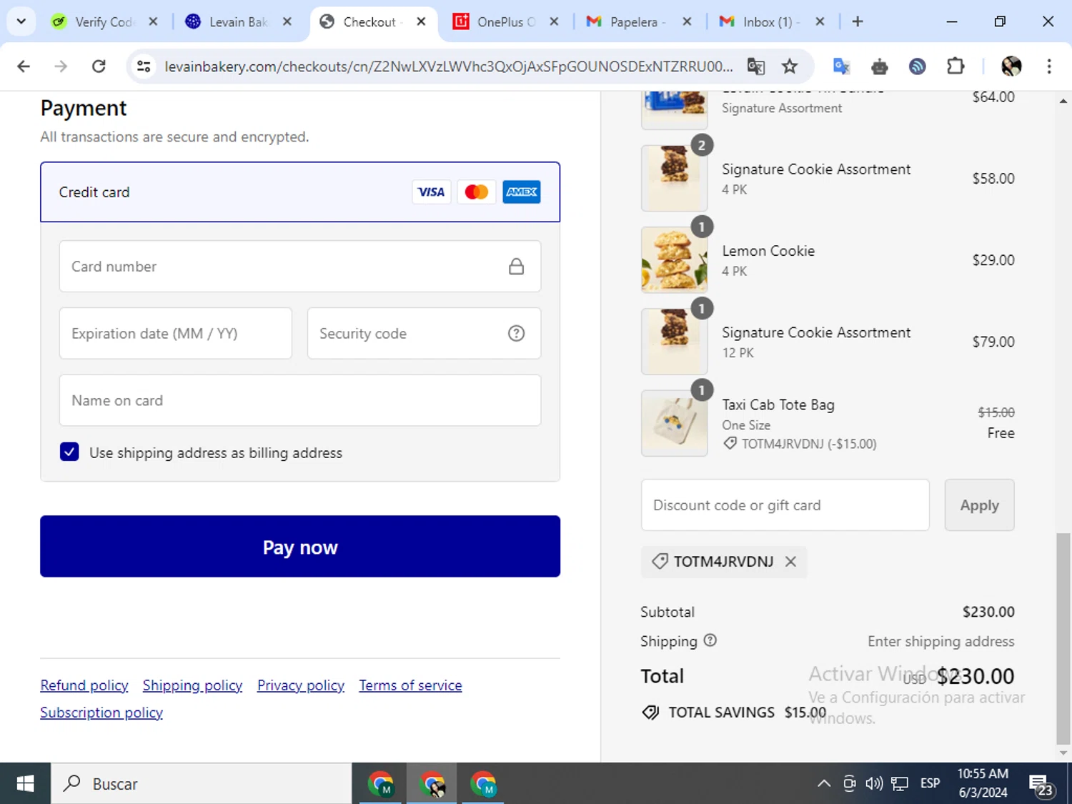Close the OnePlus tab
The width and height of the screenshot is (1072, 804).
pos(554,21)
